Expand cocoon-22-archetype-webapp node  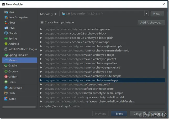(x=41, y=42)
